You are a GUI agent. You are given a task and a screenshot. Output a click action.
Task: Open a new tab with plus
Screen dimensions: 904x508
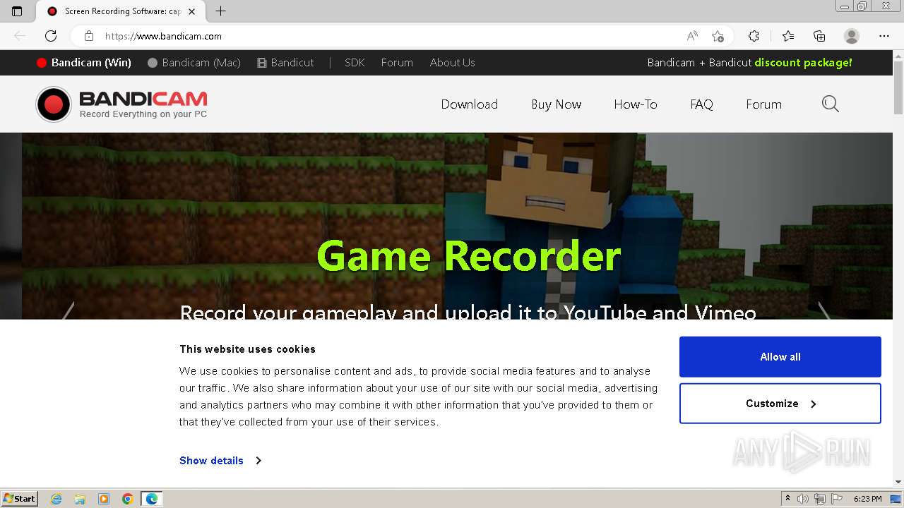point(220,11)
